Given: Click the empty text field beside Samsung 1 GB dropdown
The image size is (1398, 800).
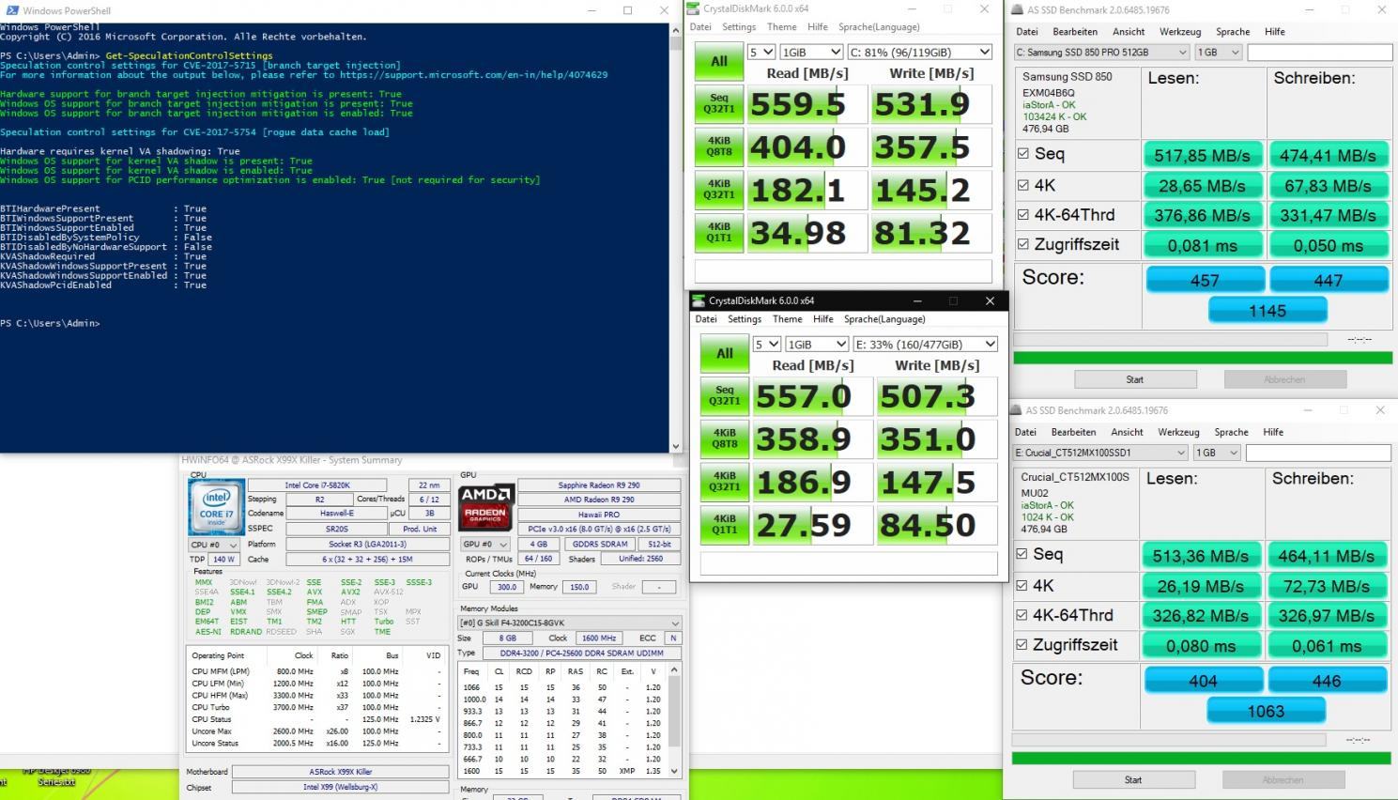Looking at the screenshot, I should [x=1319, y=53].
